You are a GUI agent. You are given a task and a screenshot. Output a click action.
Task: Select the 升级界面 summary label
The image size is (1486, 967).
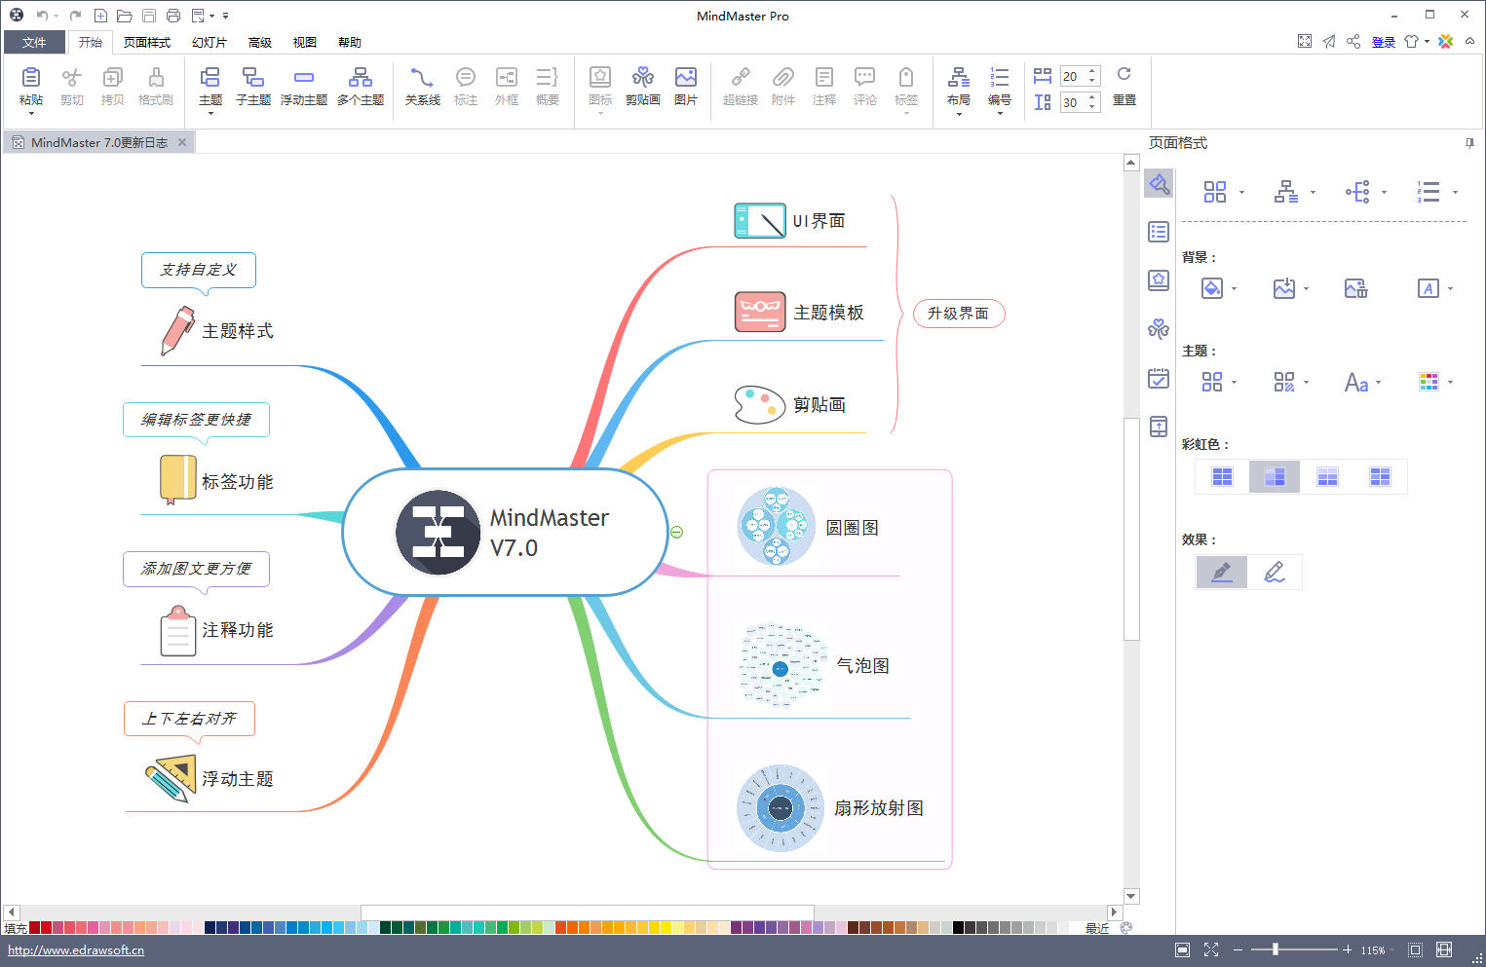click(959, 314)
